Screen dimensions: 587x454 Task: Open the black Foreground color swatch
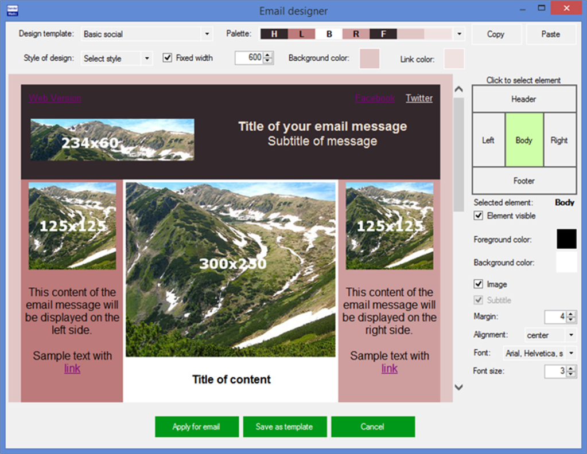coord(566,239)
